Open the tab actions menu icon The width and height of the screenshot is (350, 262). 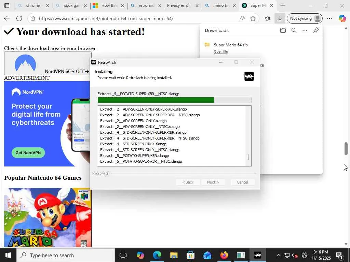coord(7,5)
